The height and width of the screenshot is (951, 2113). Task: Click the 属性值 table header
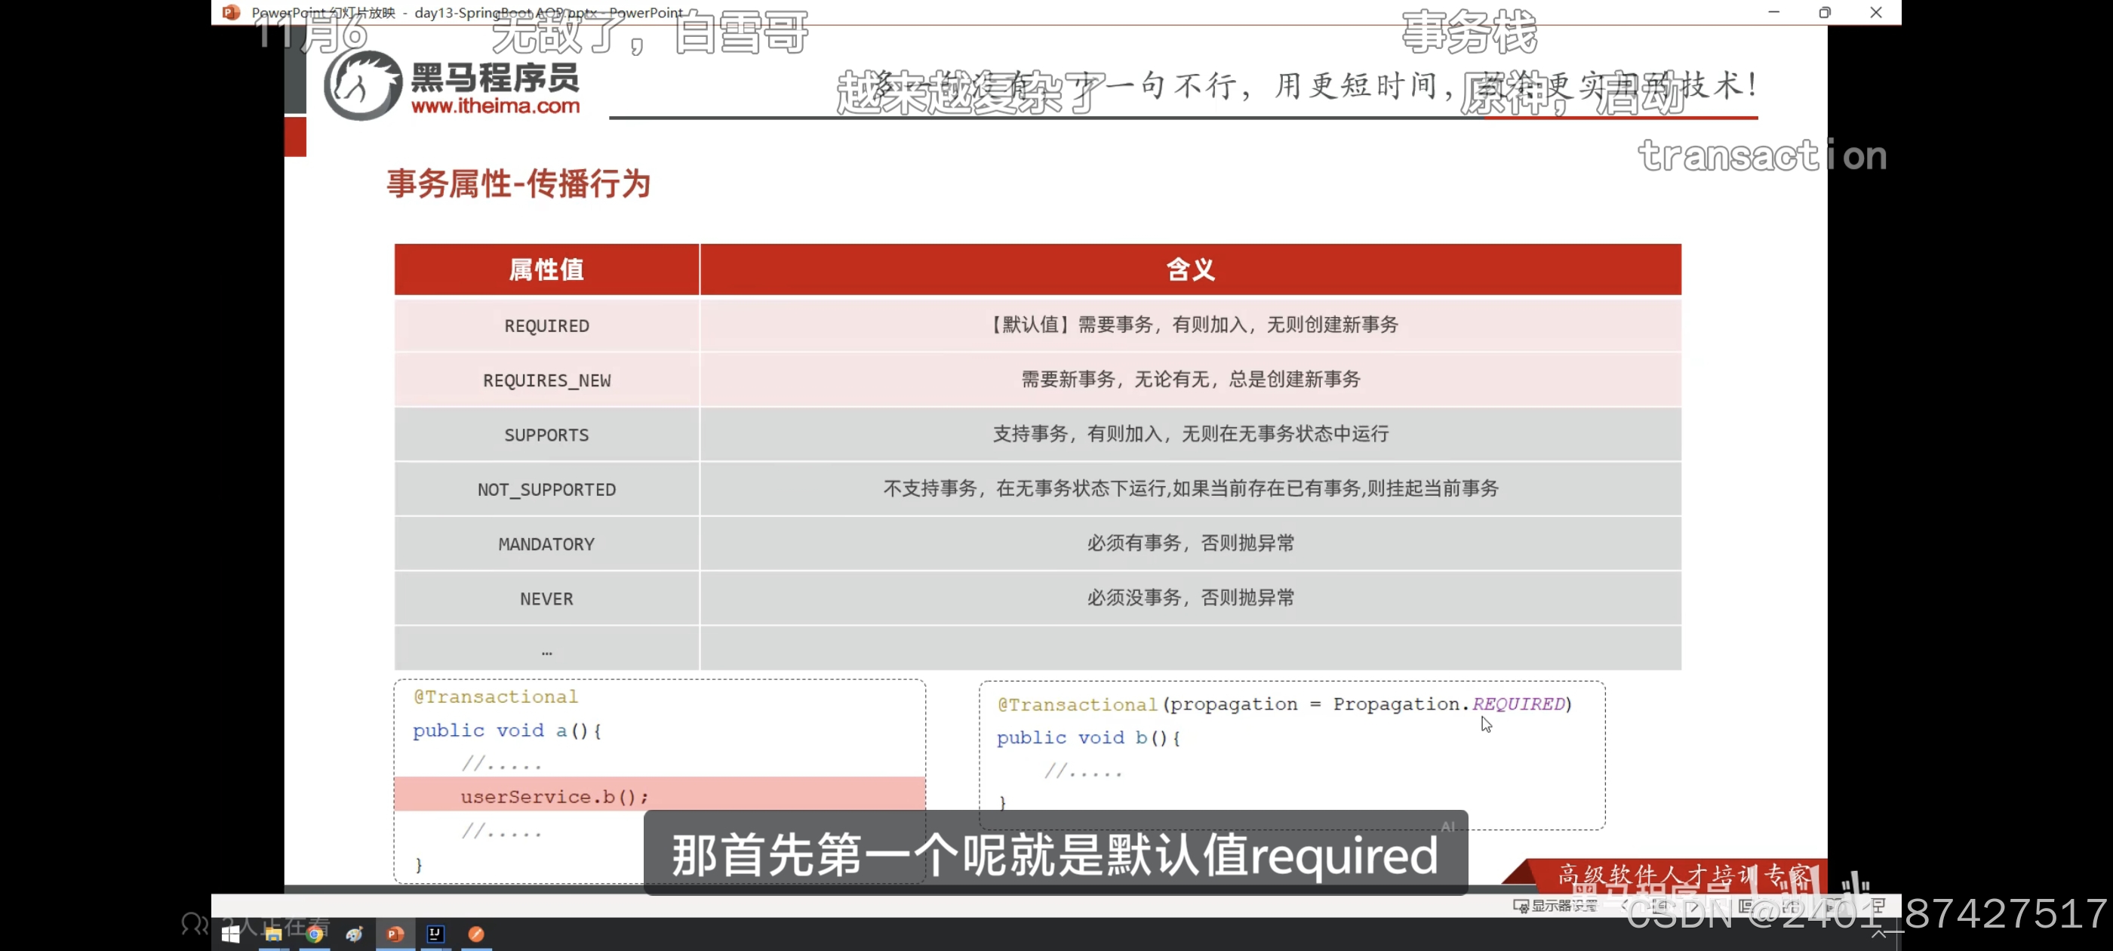[x=546, y=269]
